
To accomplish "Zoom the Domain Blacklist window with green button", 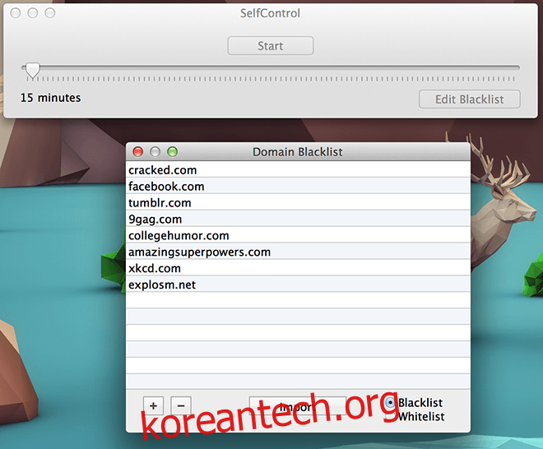I will [173, 151].
